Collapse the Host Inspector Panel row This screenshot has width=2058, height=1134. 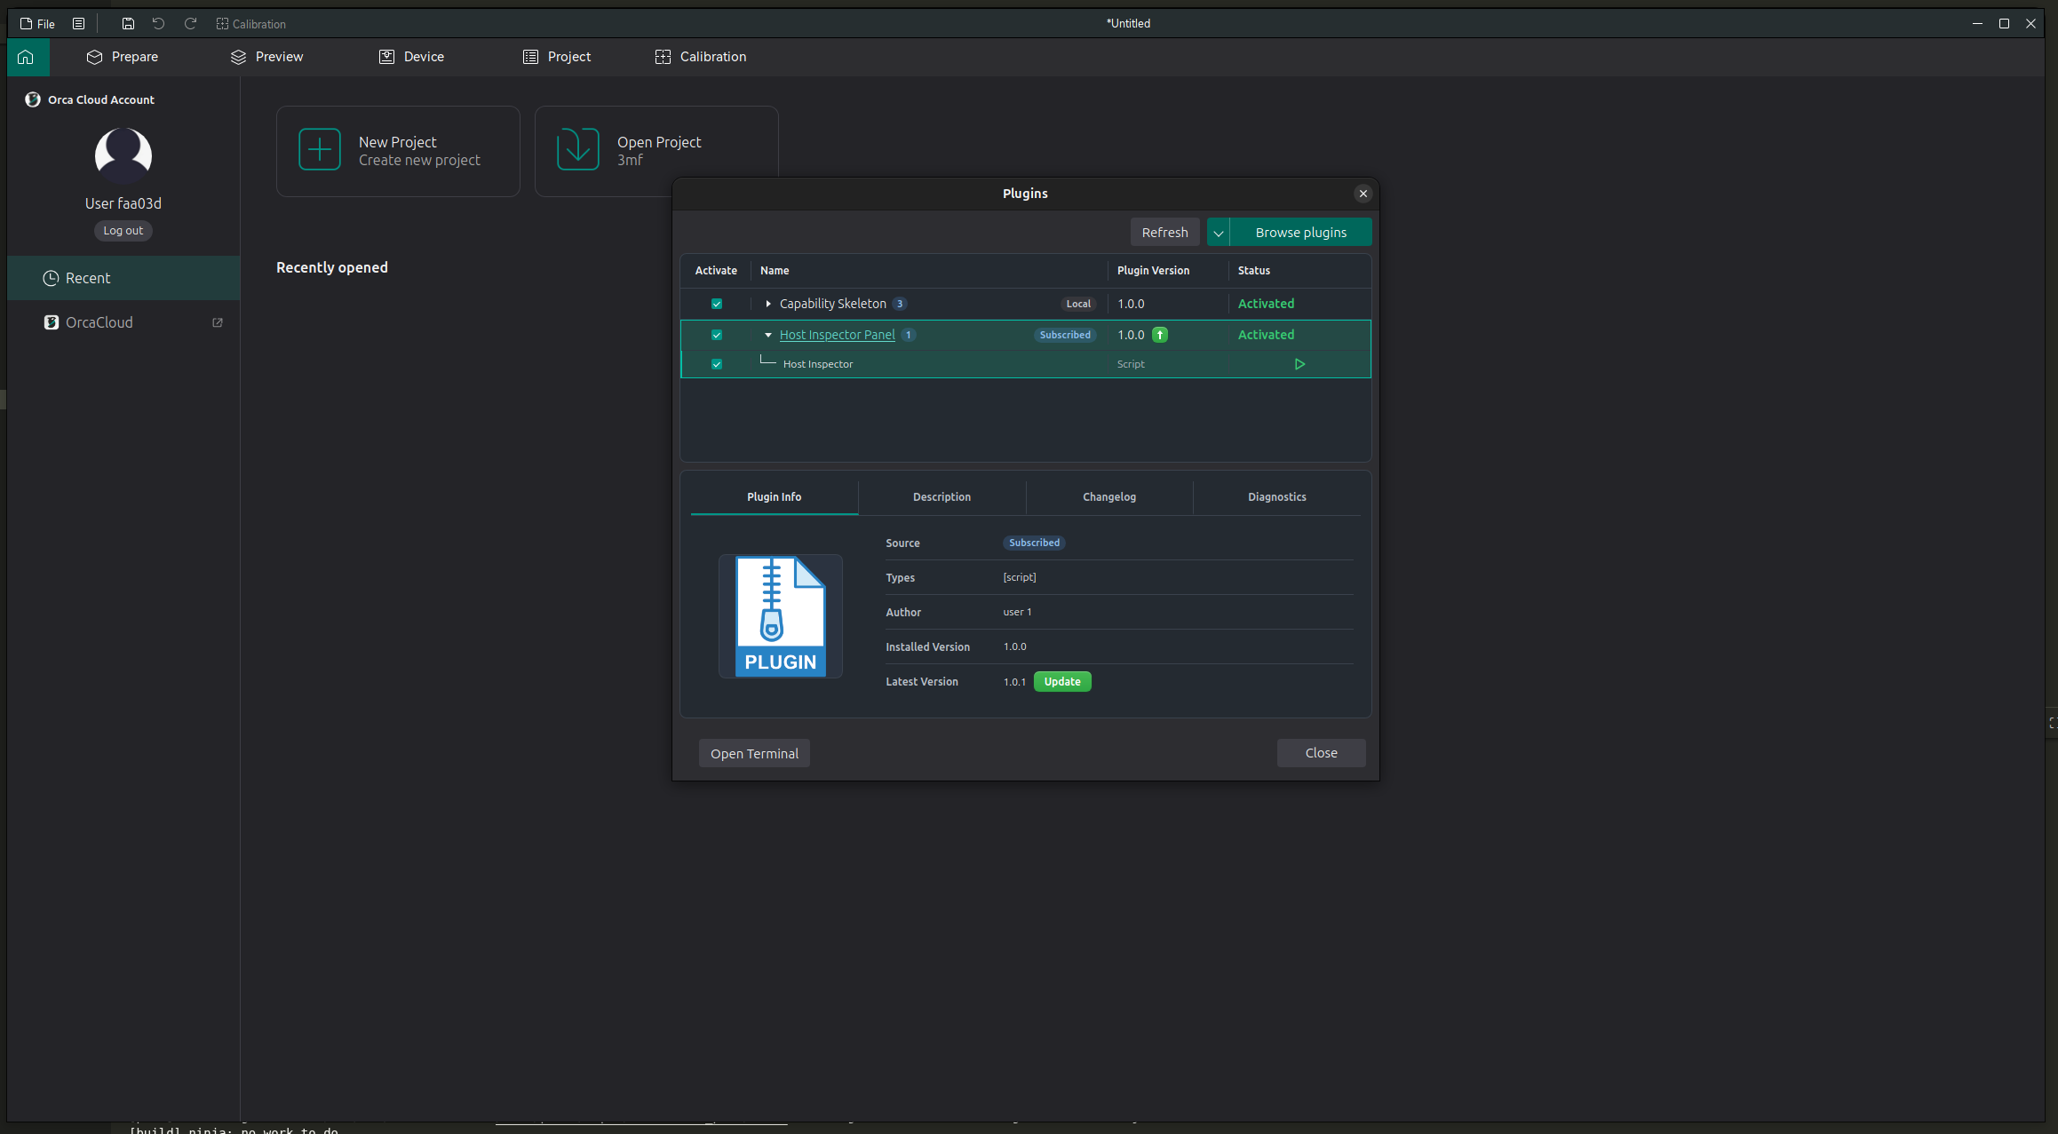point(768,335)
